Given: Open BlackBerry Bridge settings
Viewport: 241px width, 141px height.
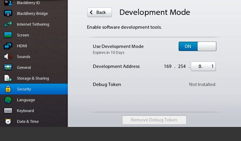Looking at the screenshot, I should pos(32,14).
